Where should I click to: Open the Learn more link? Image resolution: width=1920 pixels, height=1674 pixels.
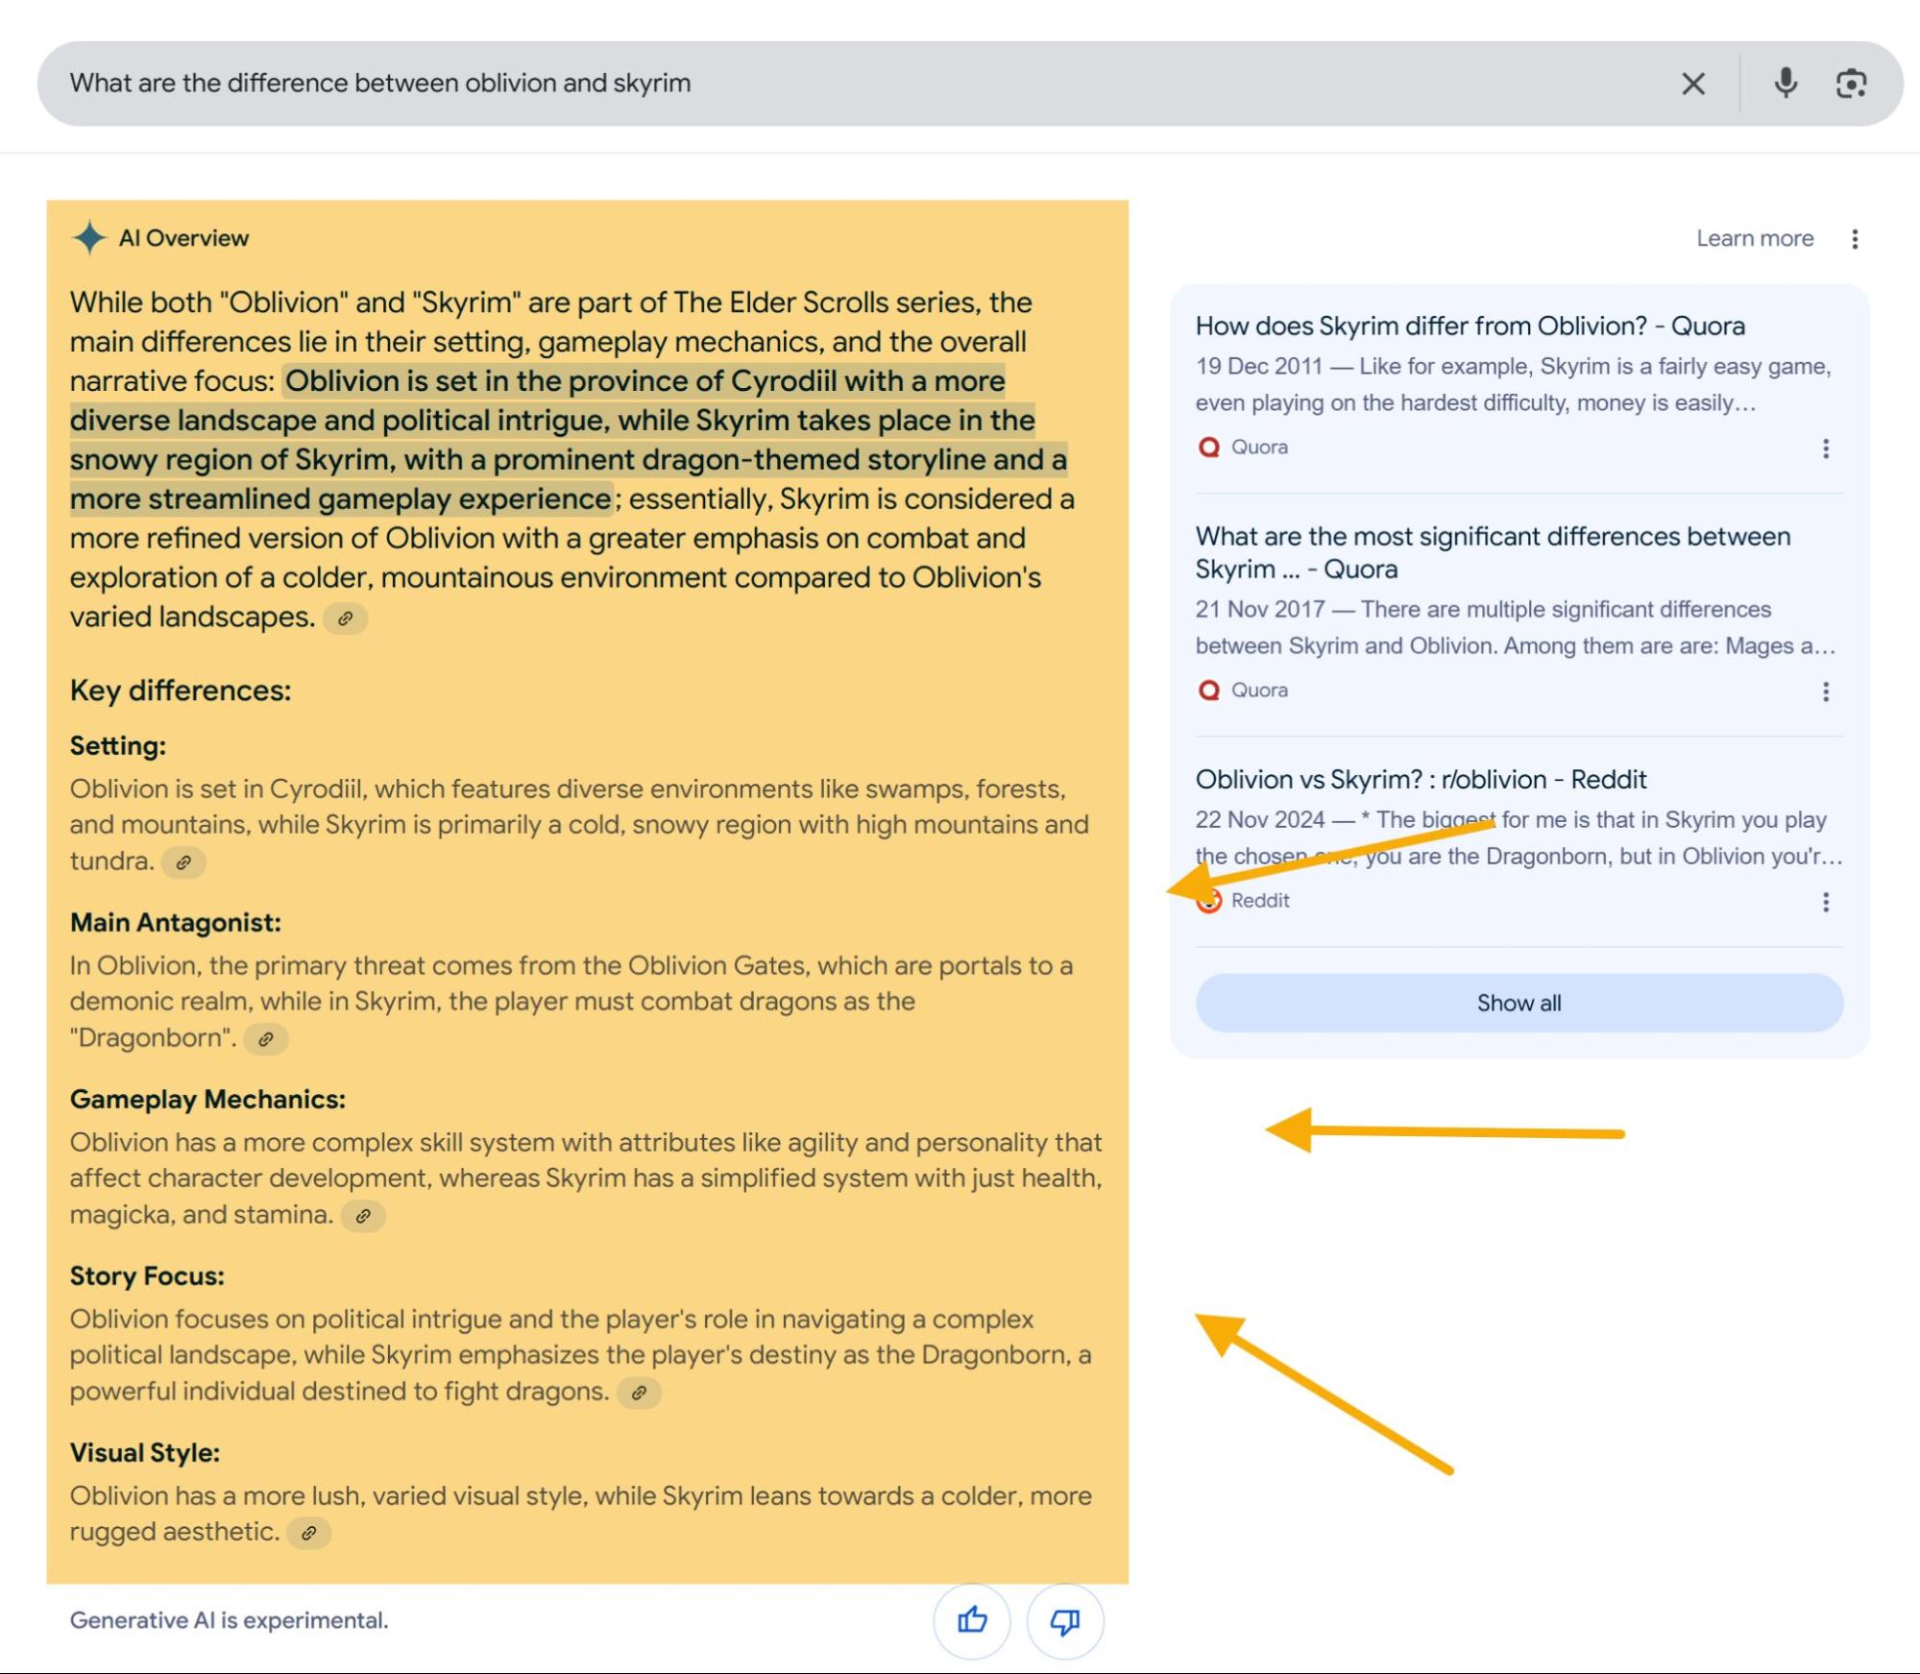(1754, 237)
